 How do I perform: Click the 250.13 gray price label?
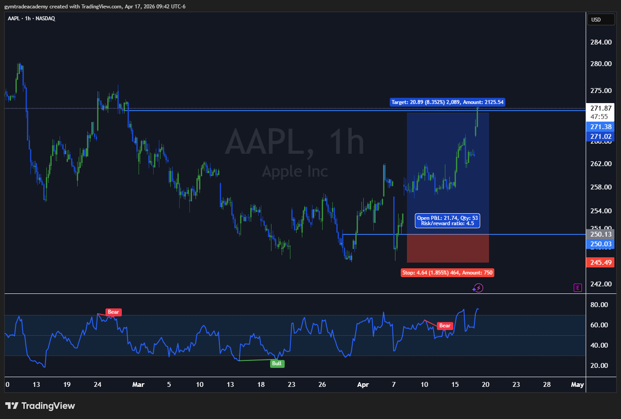click(601, 234)
